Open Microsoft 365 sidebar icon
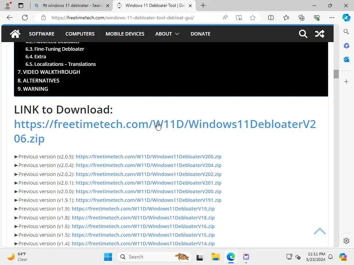This screenshot has width=354, height=265. coord(346,46)
